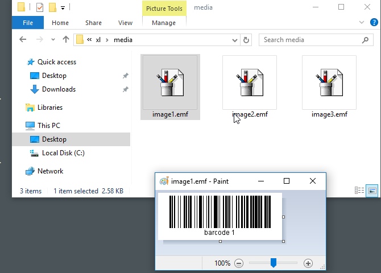Click the address bar folder icon
Viewport: 381px width, 273px height.
[x=80, y=40]
